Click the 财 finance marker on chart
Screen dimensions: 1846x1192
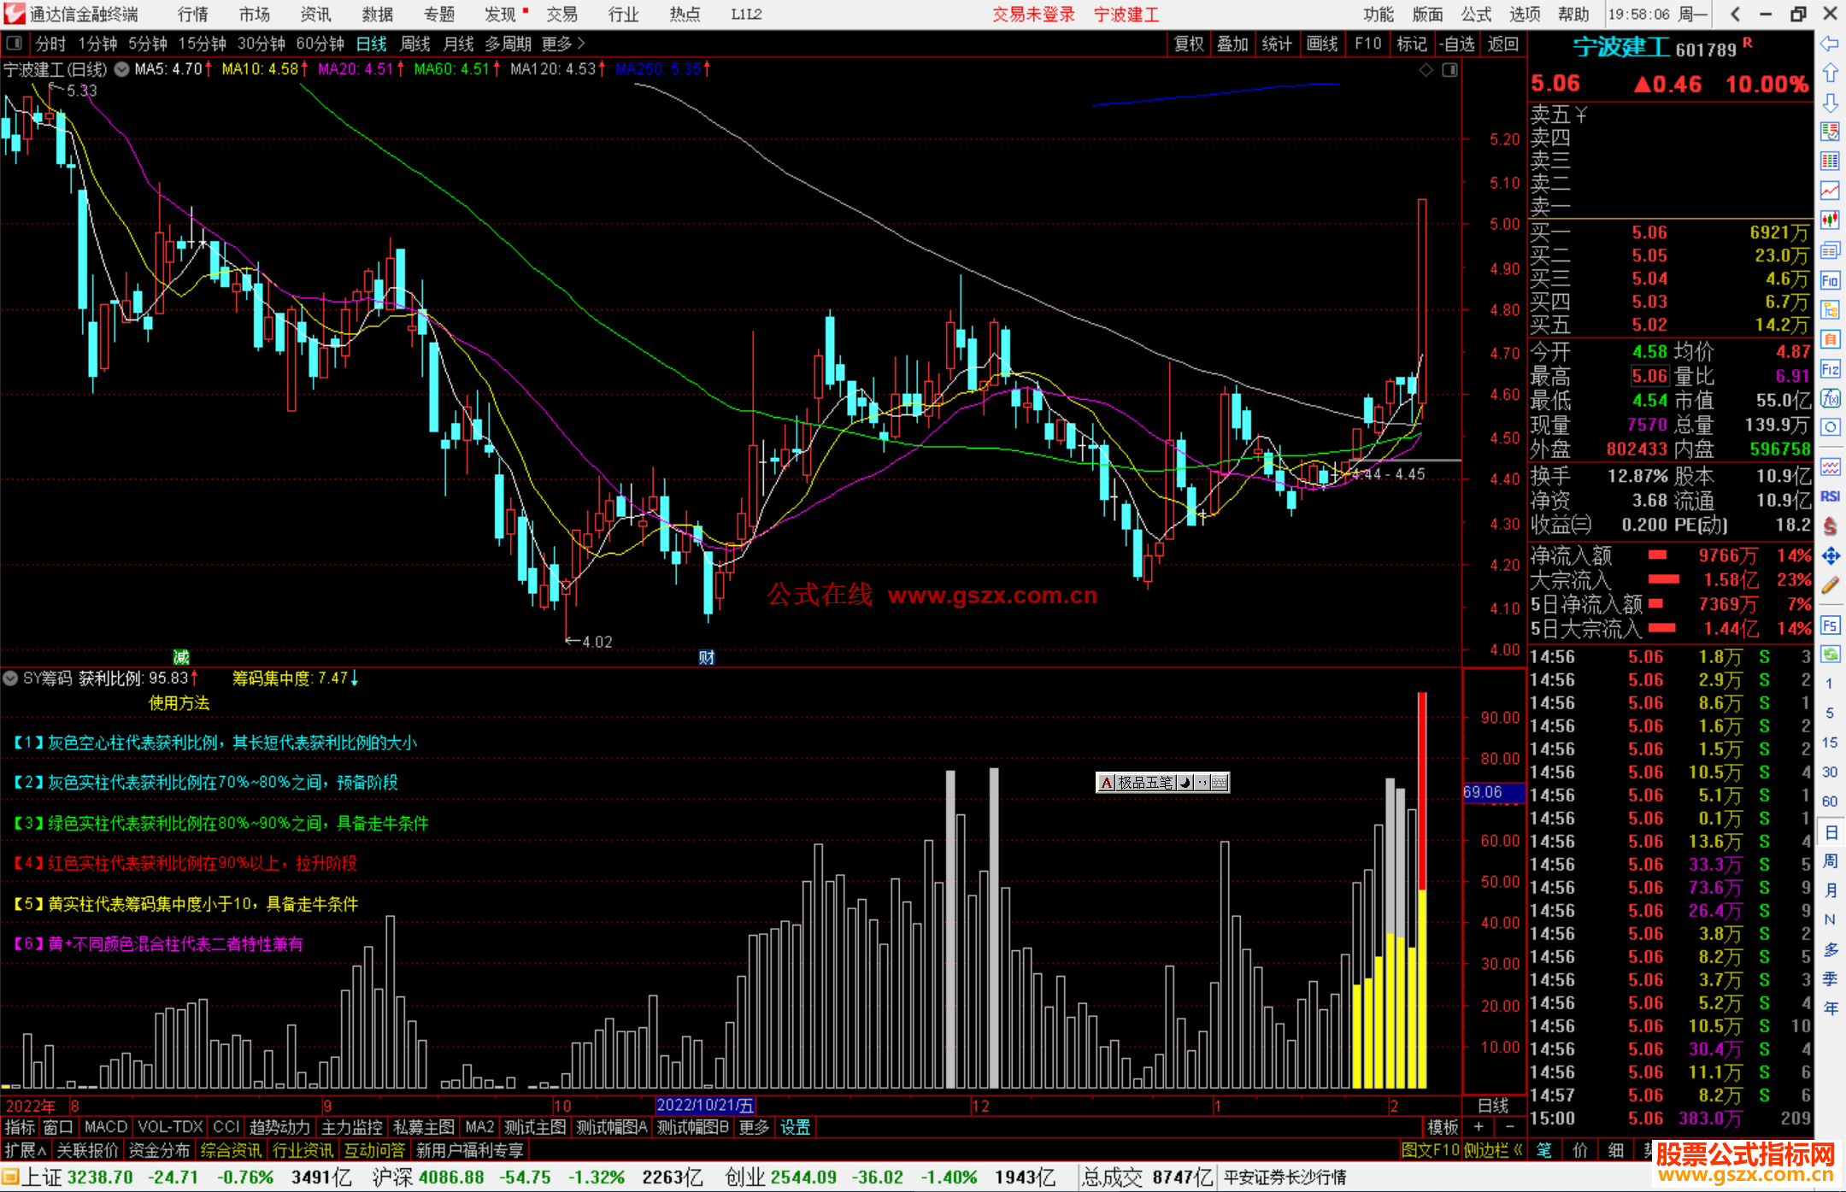[x=706, y=657]
